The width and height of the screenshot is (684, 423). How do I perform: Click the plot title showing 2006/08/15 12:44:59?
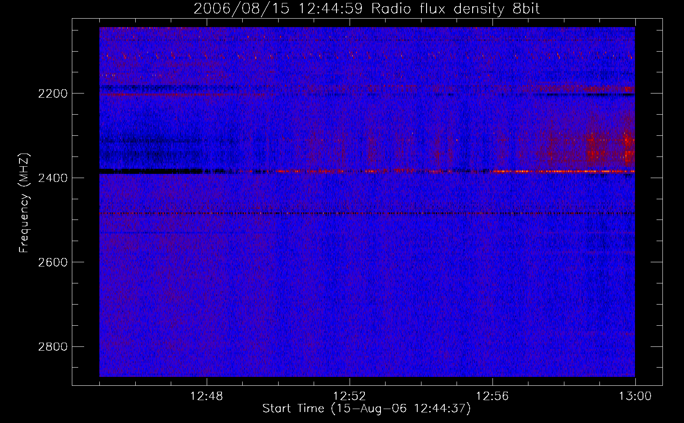pyautogui.click(x=367, y=8)
